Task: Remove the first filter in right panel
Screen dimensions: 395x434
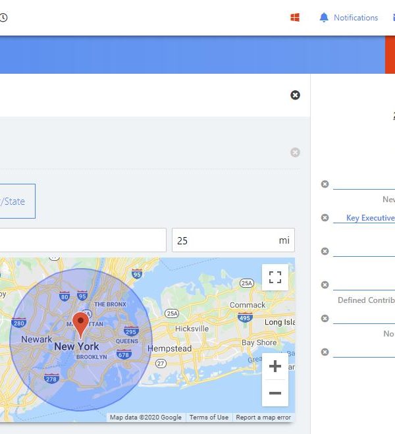Action: (x=325, y=184)
